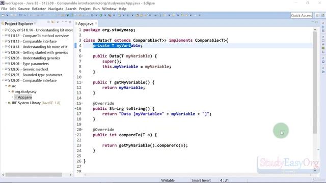Click the 'package org.studyeasy;' code line
326x183 pixels.
pos(110,30)
